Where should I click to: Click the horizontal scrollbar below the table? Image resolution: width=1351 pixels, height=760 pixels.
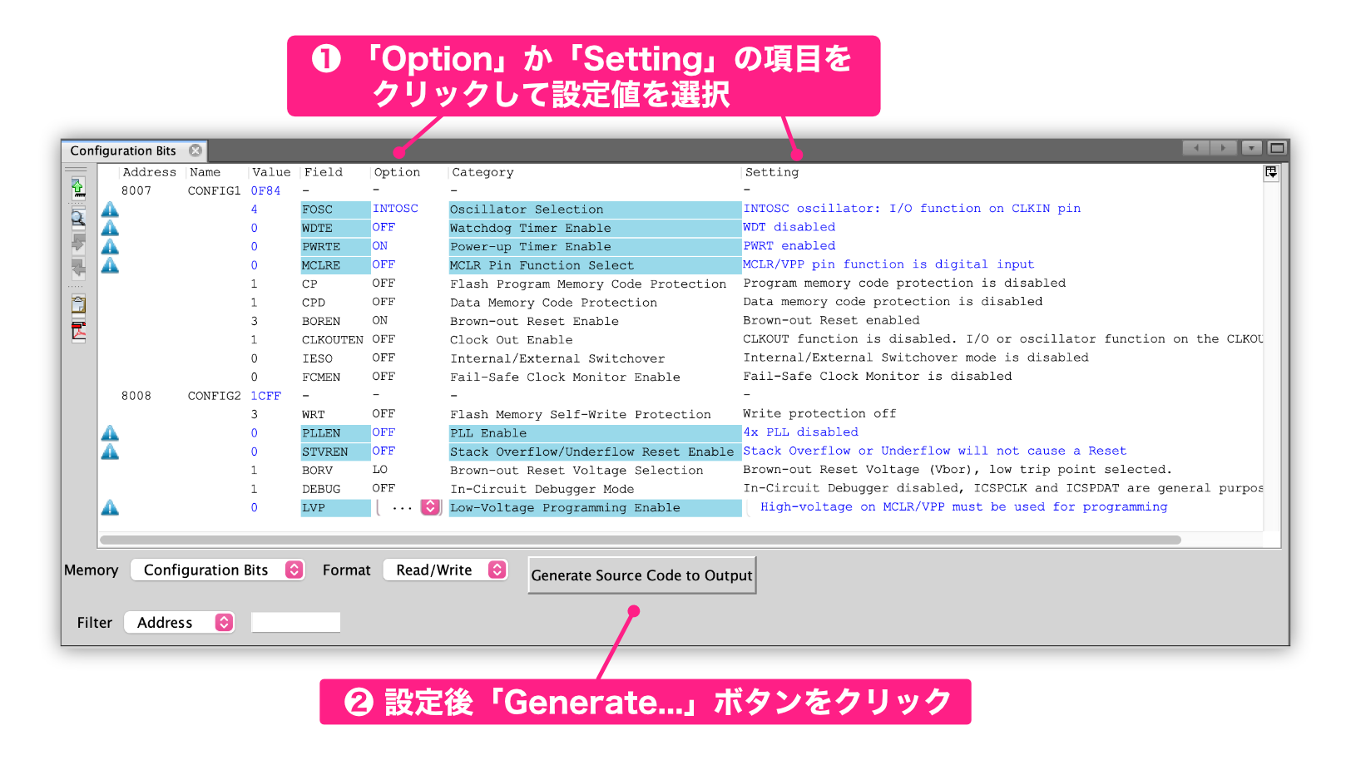click(641, 540)
